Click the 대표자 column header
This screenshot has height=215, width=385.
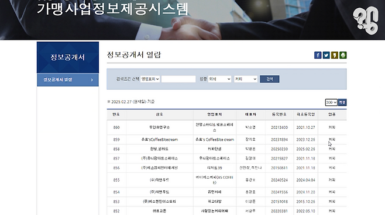pos(250,114)
